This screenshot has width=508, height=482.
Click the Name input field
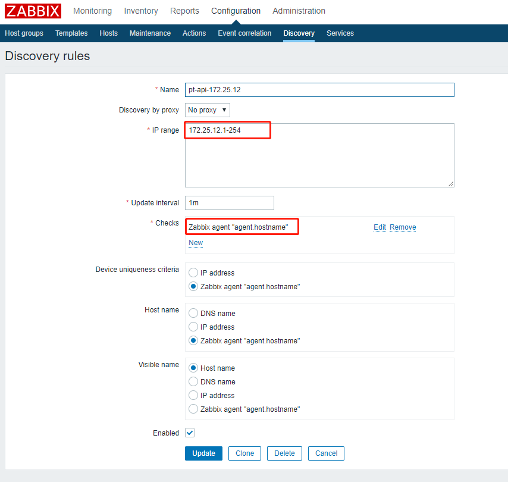click(319, 90)
